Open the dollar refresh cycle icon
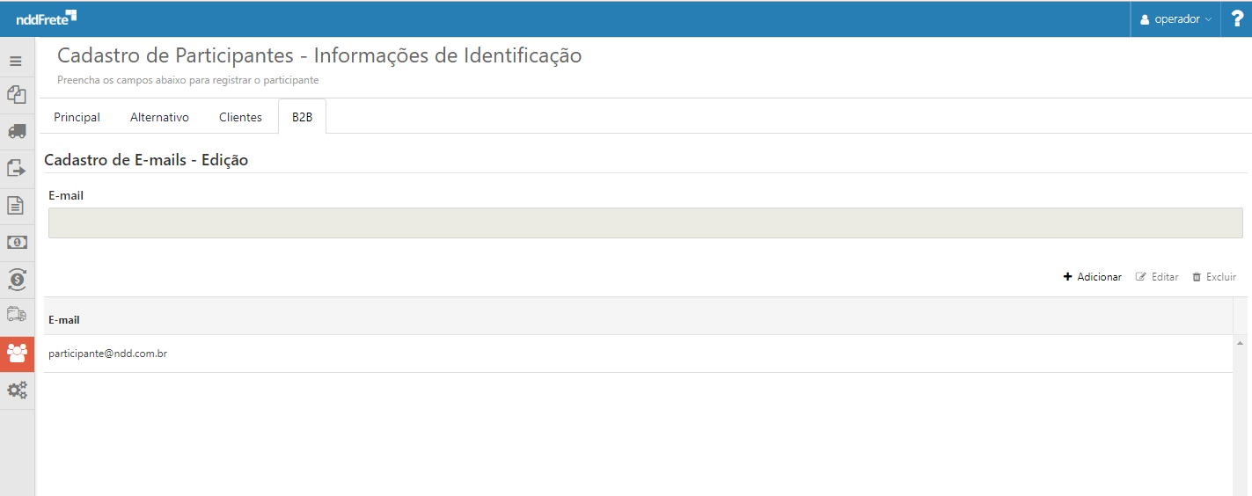This screenshot has height=496, width=1252. pos(16,279)
